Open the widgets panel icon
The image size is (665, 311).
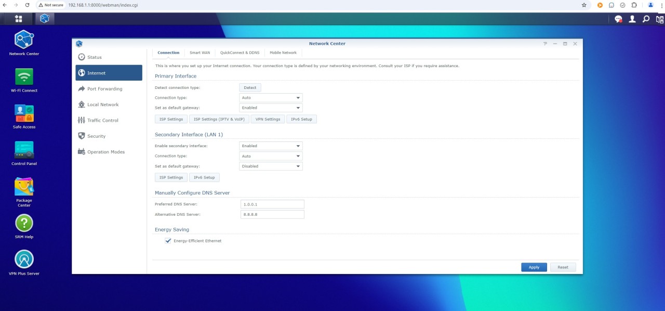(659, 18)
